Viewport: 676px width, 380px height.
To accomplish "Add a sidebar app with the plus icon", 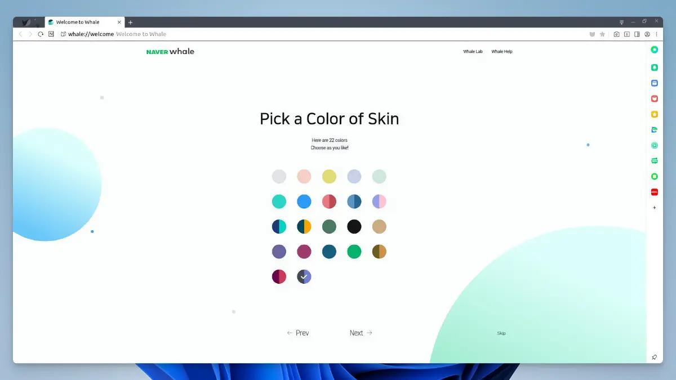I will (x=655, y=208).
